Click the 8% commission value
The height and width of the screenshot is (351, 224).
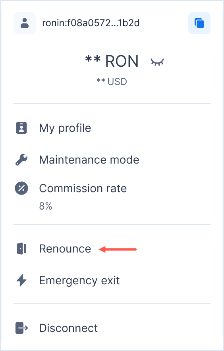(x=45, y=206)
